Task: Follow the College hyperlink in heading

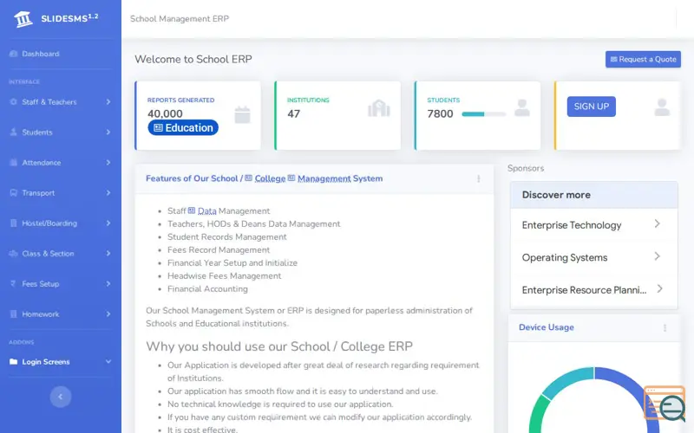Action: [x=270, y=178]
